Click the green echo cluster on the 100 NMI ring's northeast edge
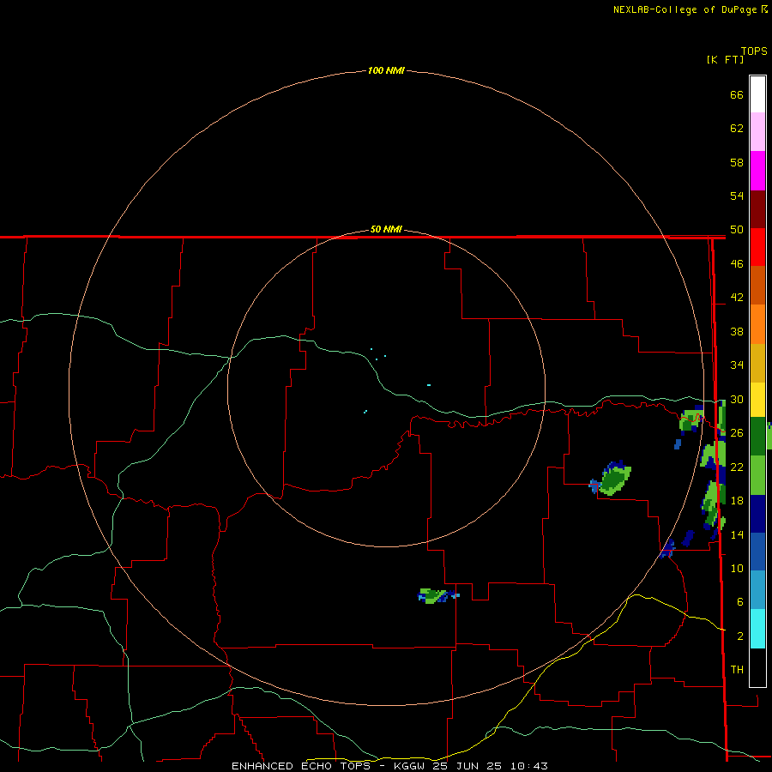The height and width of the screenshot is (772, 772). (x=691, y=420)
